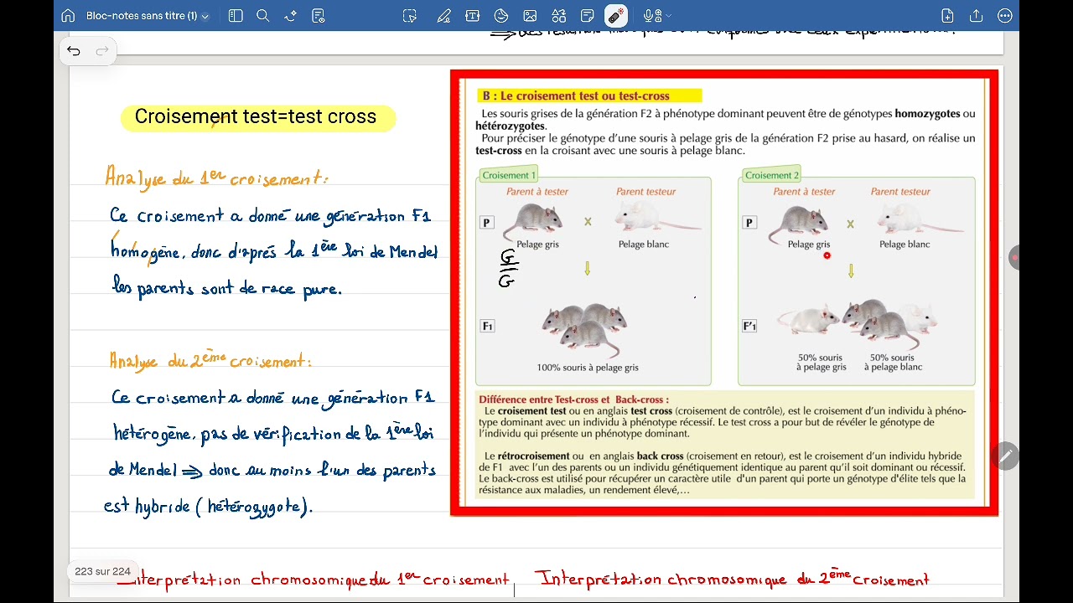Open the Stickers tool
Viewport: 1073px width, 603px height.
[501, 16]
